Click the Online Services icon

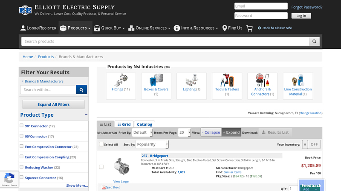coord(131,28)
